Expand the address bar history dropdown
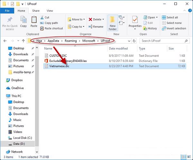 129,41
